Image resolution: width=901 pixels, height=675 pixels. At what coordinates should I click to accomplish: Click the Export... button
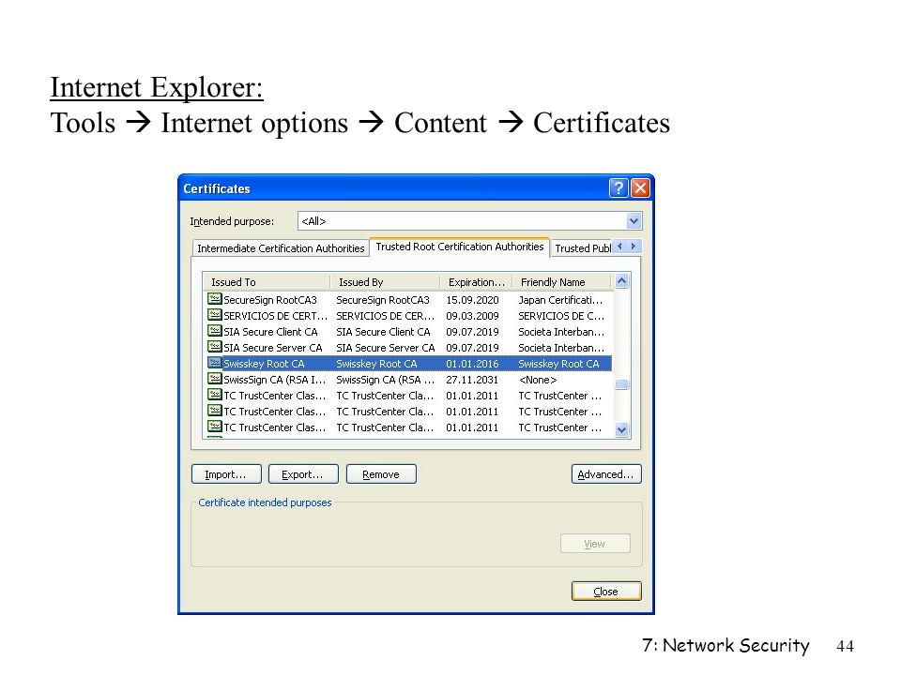tap(303, 474)
